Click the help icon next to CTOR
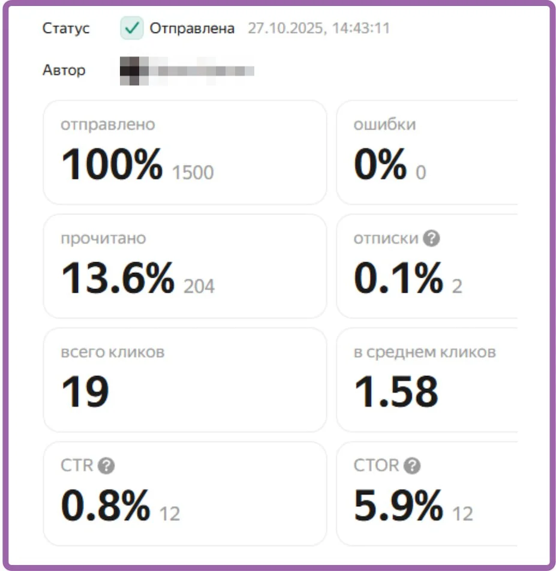 [412, 466]
